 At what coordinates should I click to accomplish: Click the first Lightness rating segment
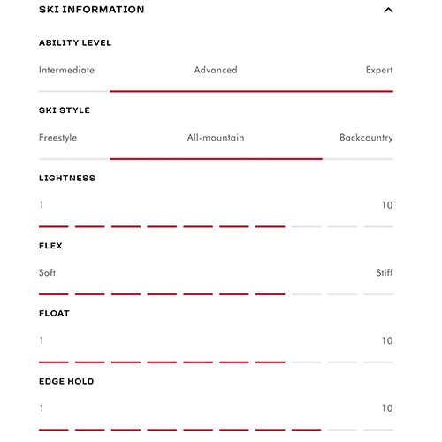click(x=54, y=226)
